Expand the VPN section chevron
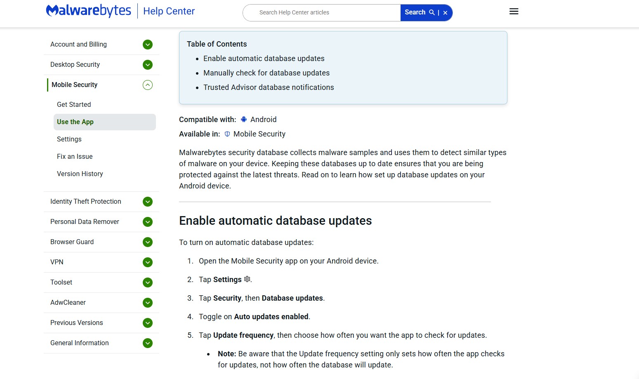639x379 pixels. click(147, 262)
